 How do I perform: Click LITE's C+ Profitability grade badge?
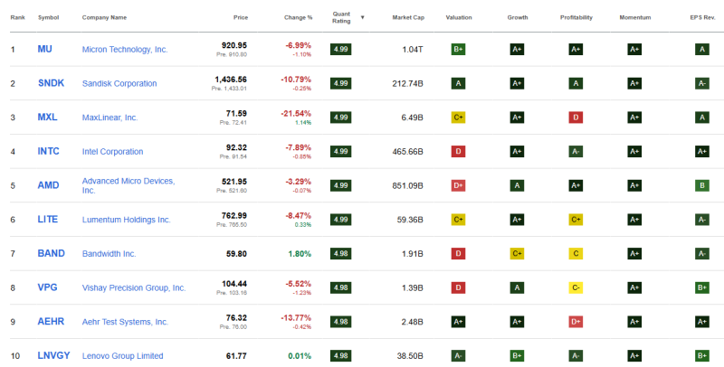click(576, 220)
